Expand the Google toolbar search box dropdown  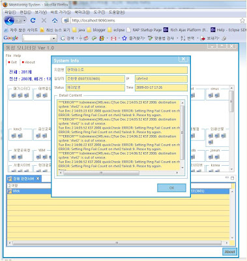point(53,38)
